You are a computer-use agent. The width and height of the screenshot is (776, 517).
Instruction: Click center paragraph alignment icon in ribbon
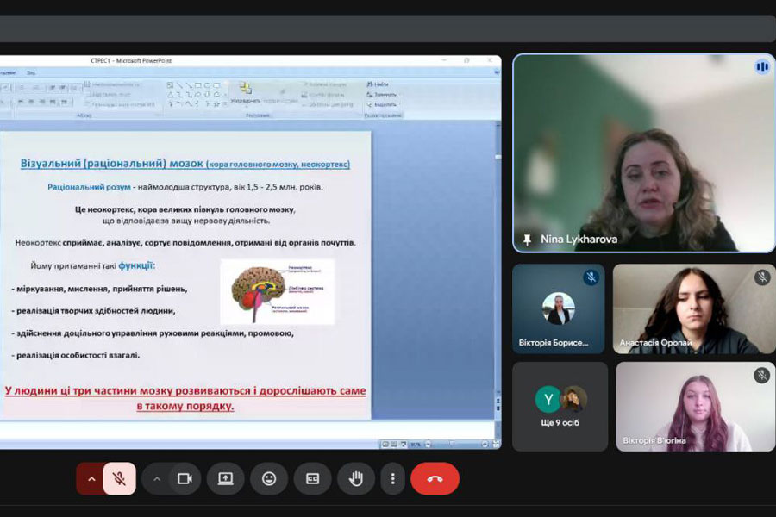31,102
